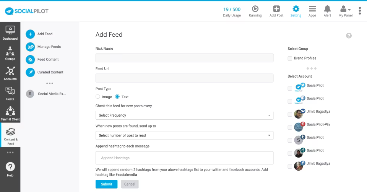Click the Cancel button
Viewport: 367px width, 192px height.
[130, 184]
